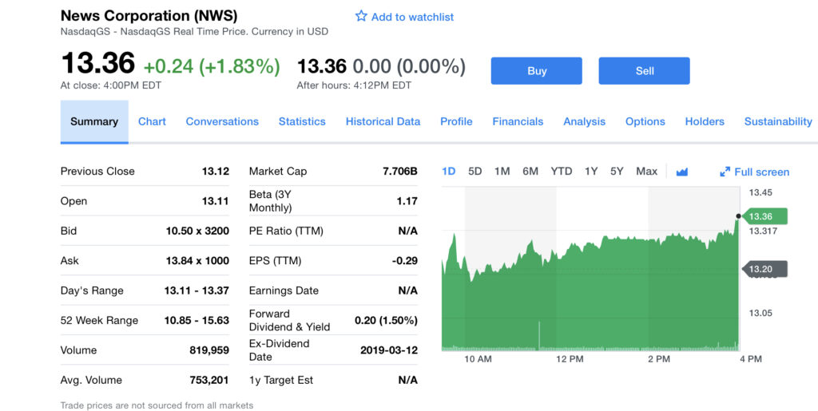The width and height of the screenshot is (818, 411).
Task: Switch to the Chart tab
Action: click(152, 121)
